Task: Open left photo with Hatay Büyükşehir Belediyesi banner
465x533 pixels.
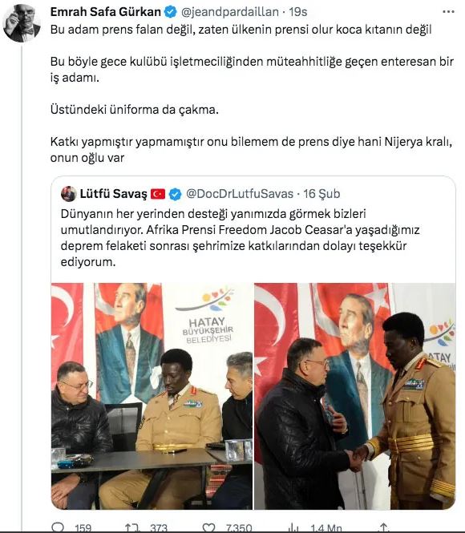Action: pyautogui.click(x=152, y=396)
